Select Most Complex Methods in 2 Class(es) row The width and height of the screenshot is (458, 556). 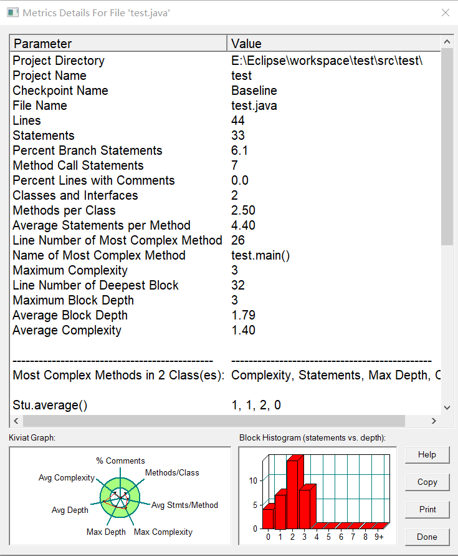click(226, 375)
